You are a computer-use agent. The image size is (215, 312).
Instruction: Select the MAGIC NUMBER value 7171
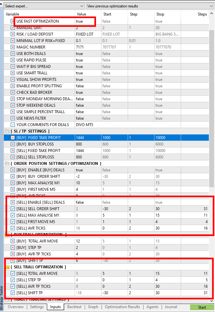pyautogui.click(x=88, y=47)
